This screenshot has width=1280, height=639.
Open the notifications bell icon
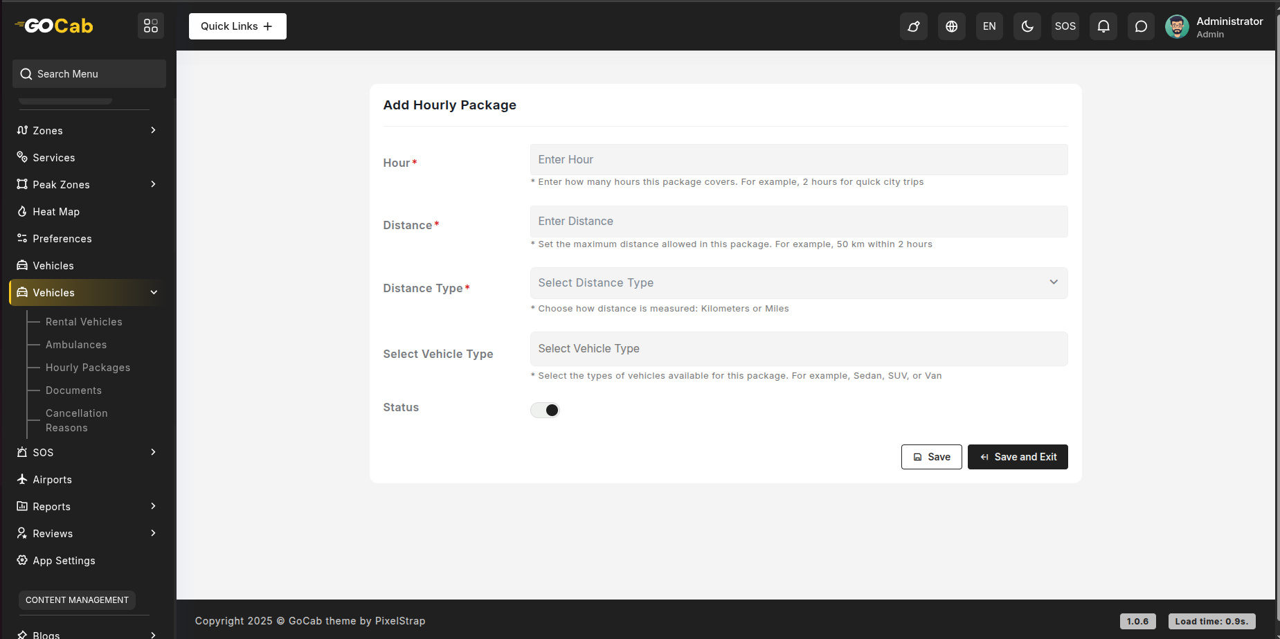(x=1103, y=26)
